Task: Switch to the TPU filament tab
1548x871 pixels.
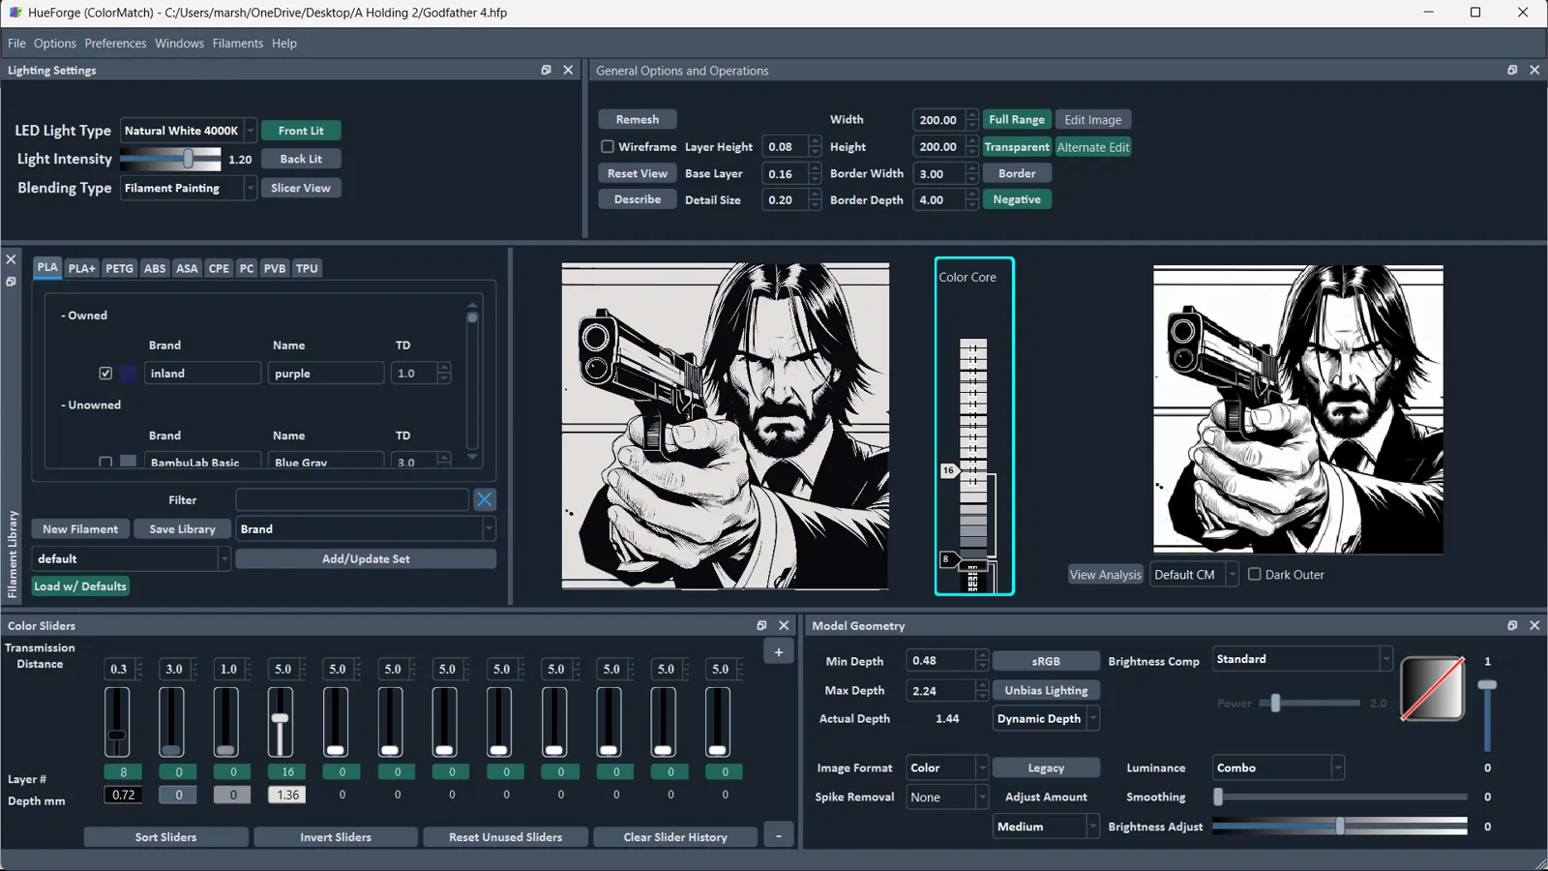Action: [x=307, y=268]
